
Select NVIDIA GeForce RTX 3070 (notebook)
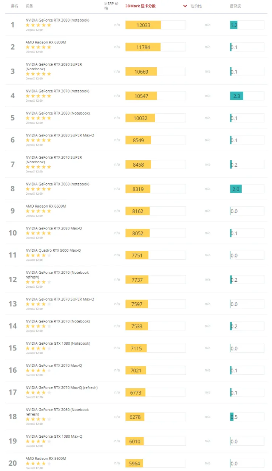(x=57, y=91)
